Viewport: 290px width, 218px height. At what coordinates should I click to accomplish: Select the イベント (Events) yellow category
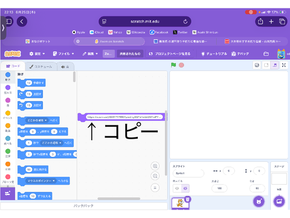click(x=8, y=115)
